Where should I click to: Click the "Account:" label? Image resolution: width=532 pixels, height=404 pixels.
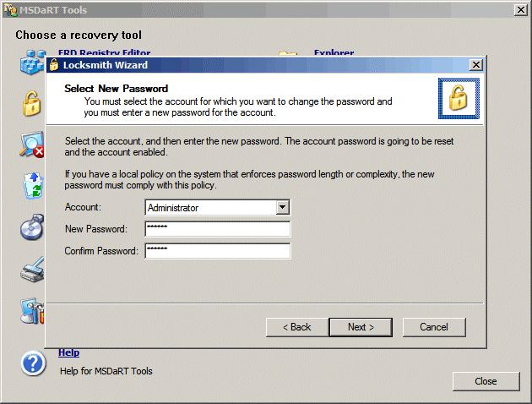point(83,207)
